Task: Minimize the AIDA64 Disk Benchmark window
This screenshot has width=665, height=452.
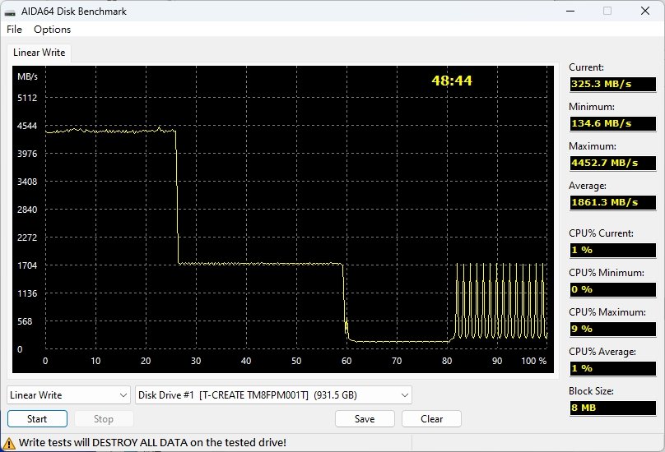Action: [569, 11]
